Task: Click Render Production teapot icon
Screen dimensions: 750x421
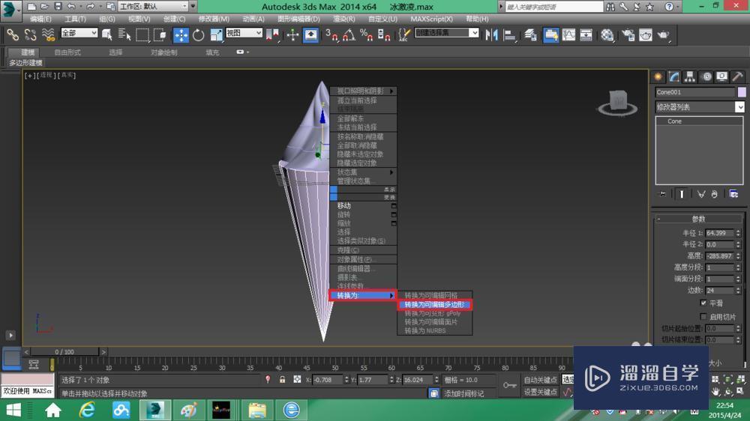Action: click(664, 35)
